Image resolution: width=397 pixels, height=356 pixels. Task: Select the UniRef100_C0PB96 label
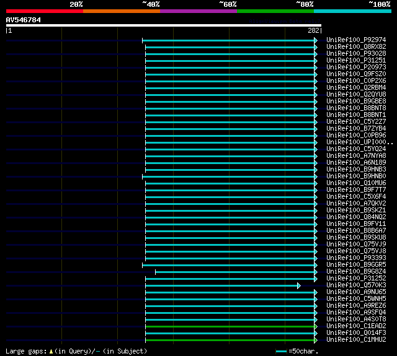[x=356, y=136]
